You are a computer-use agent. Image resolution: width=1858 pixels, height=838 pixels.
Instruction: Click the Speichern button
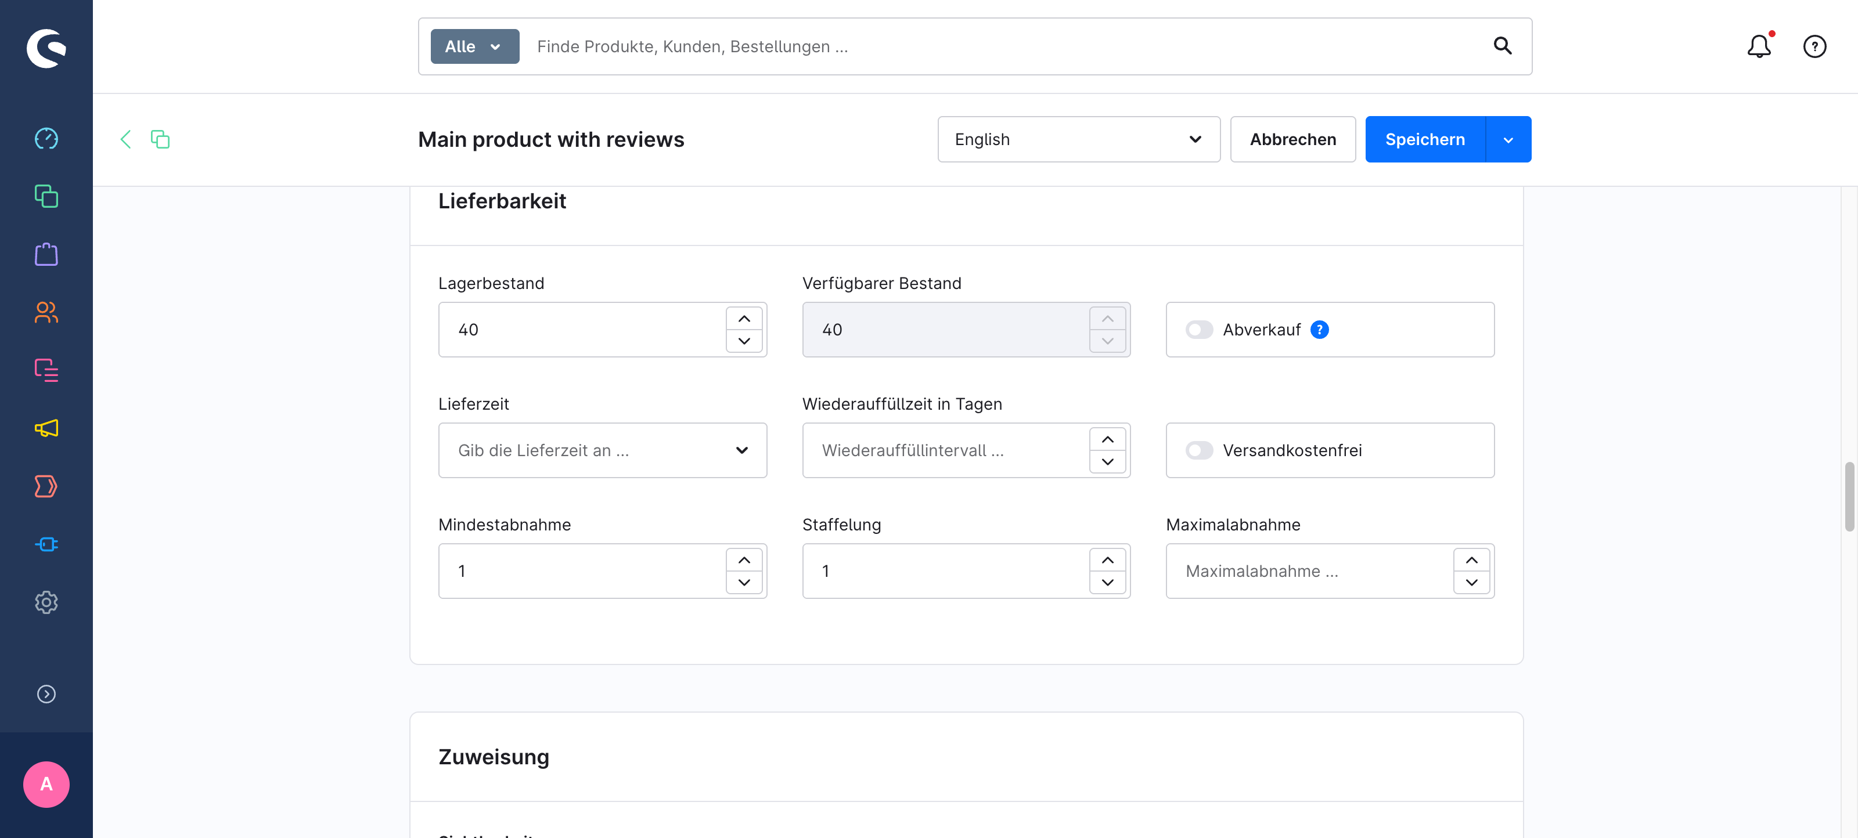1424,139
